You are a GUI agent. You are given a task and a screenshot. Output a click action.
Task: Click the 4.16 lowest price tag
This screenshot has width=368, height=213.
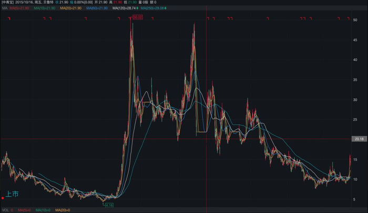tap(109, 205)
